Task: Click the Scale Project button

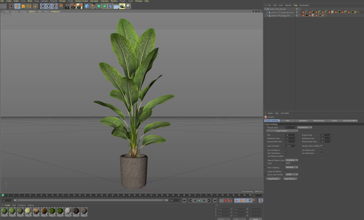Action: (282, 131)
